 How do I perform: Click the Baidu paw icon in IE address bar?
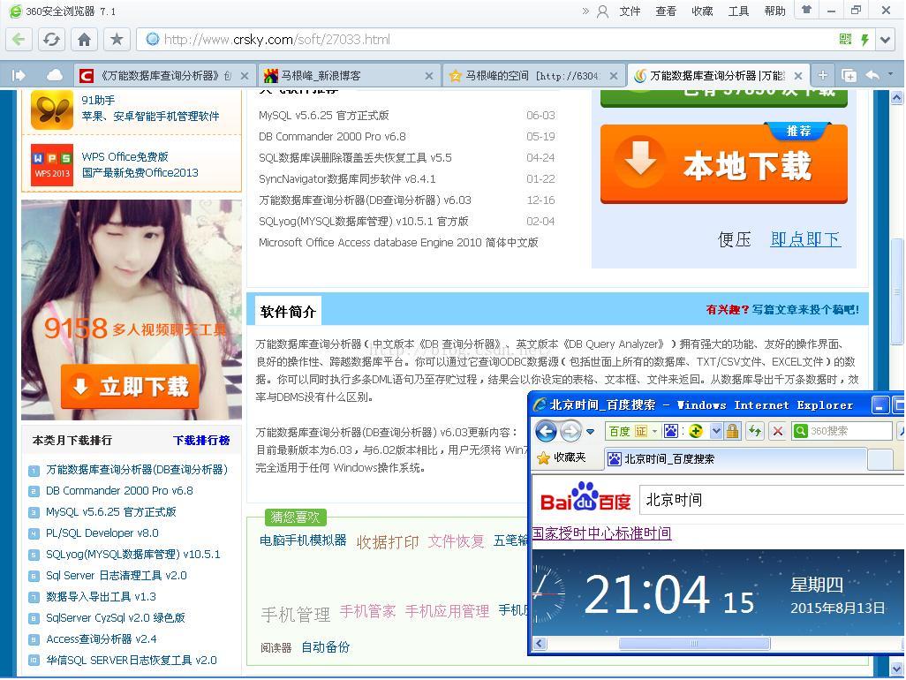click(x=670, y=431)
